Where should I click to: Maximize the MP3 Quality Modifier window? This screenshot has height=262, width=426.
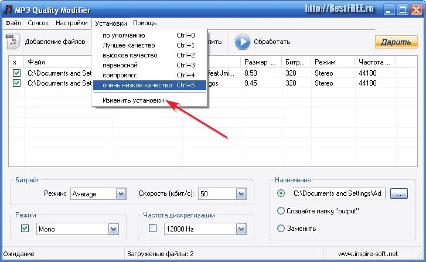click(403, 10)
